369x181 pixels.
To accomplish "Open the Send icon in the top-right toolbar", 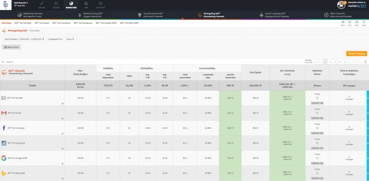I will (x=356, y=23).
